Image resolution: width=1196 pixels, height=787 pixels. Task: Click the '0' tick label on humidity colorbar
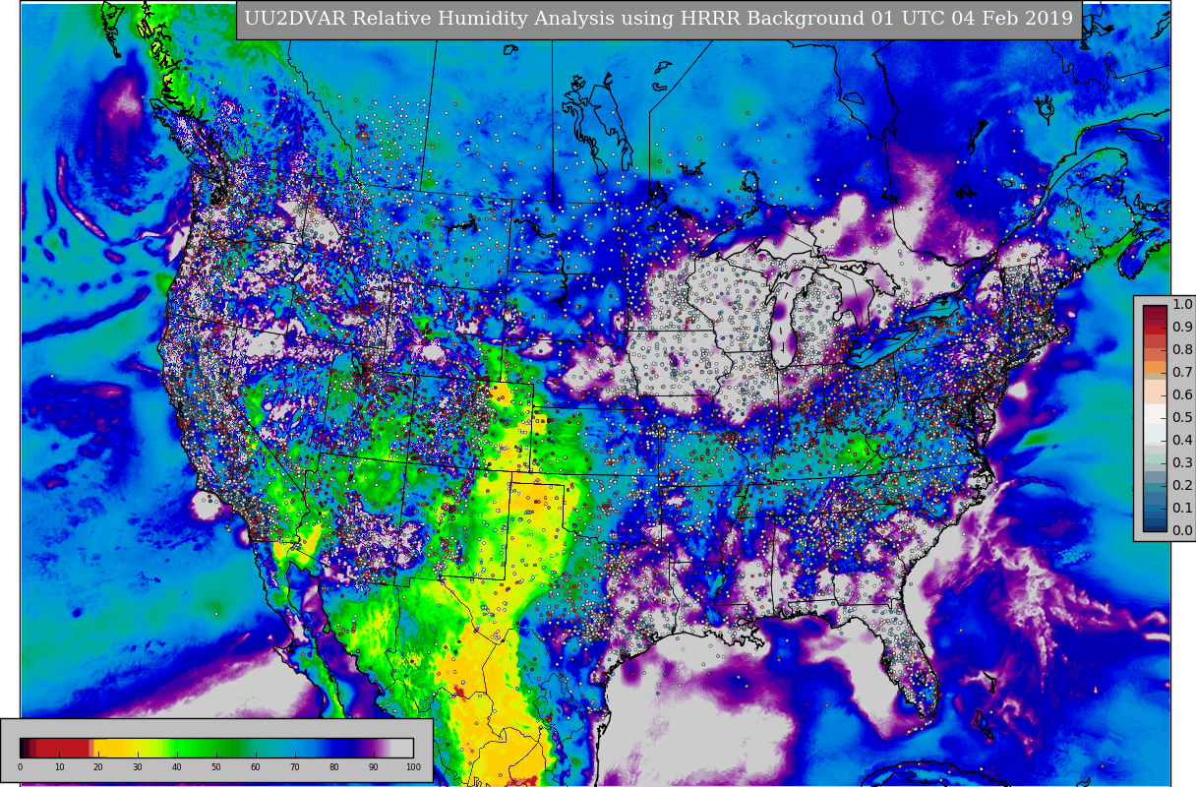coord(20,767)
